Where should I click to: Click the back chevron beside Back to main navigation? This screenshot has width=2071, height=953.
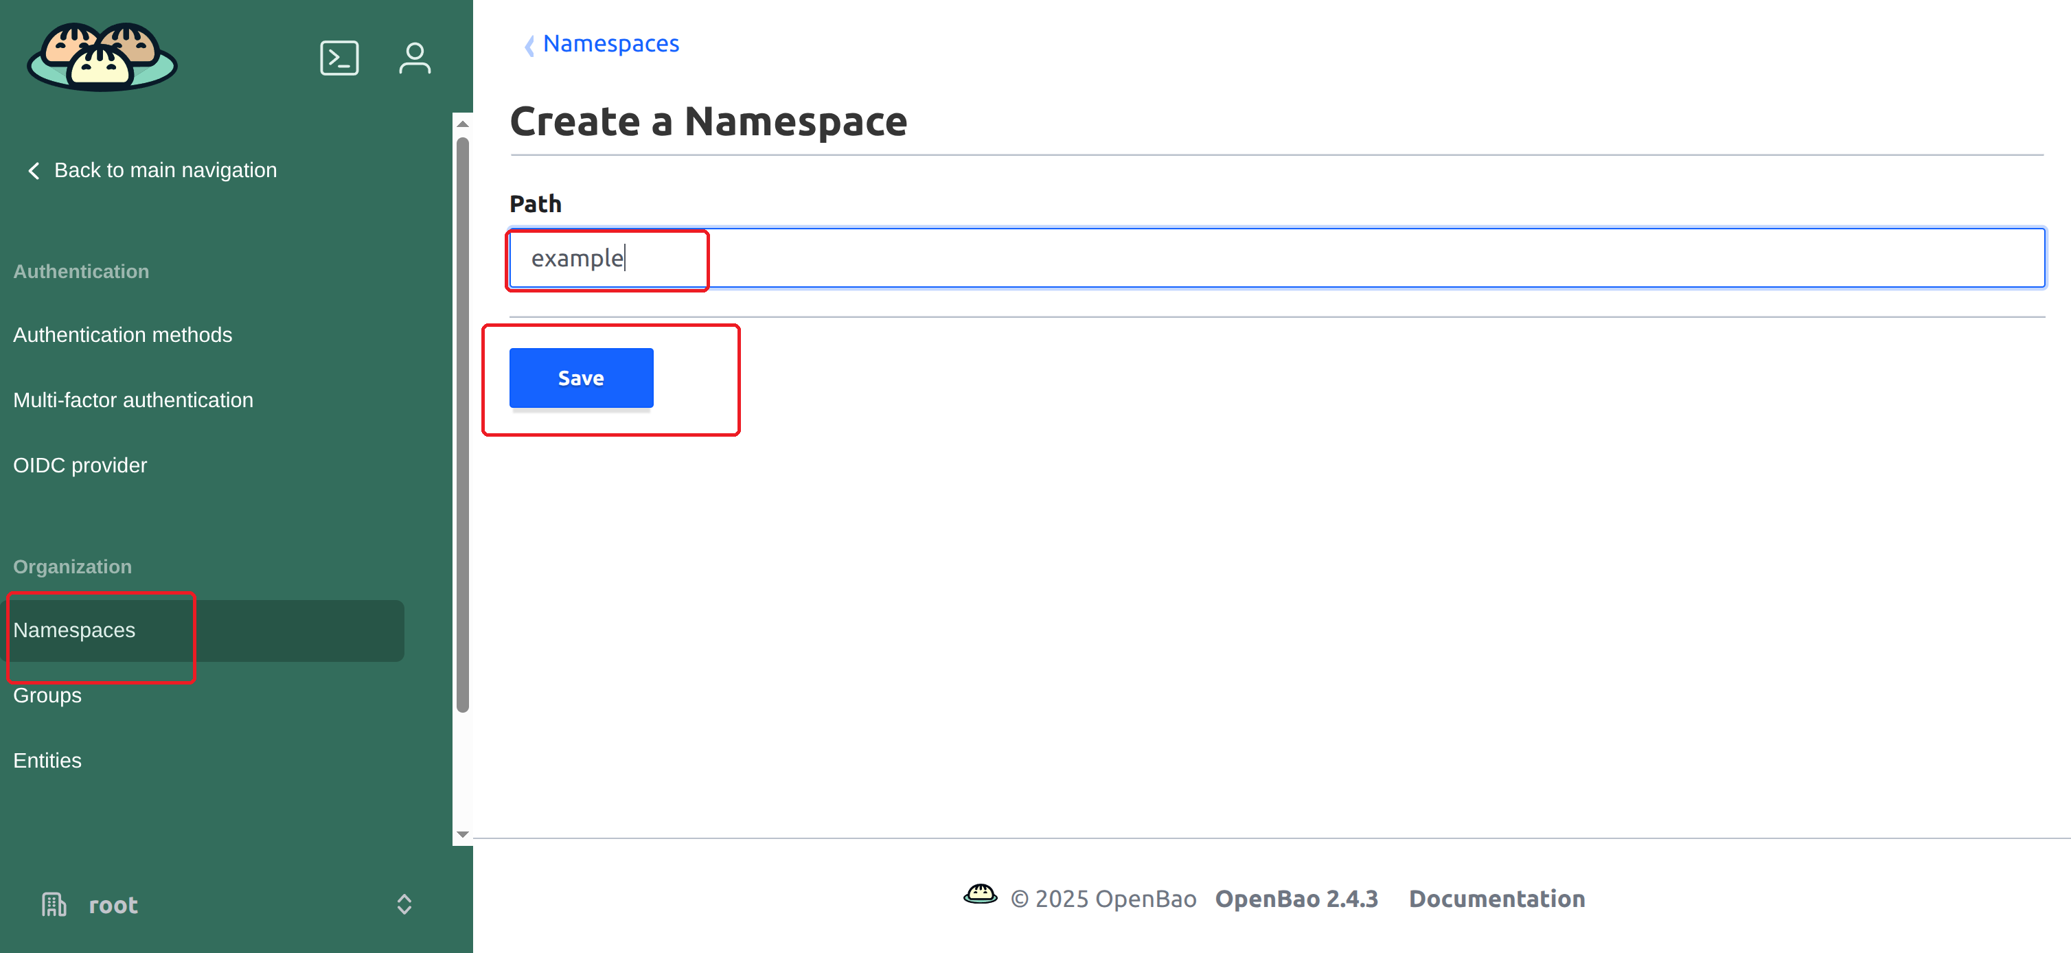tap(34, 170)
